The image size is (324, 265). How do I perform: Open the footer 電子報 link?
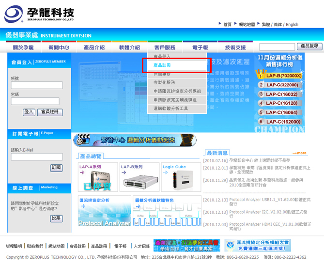121,246
